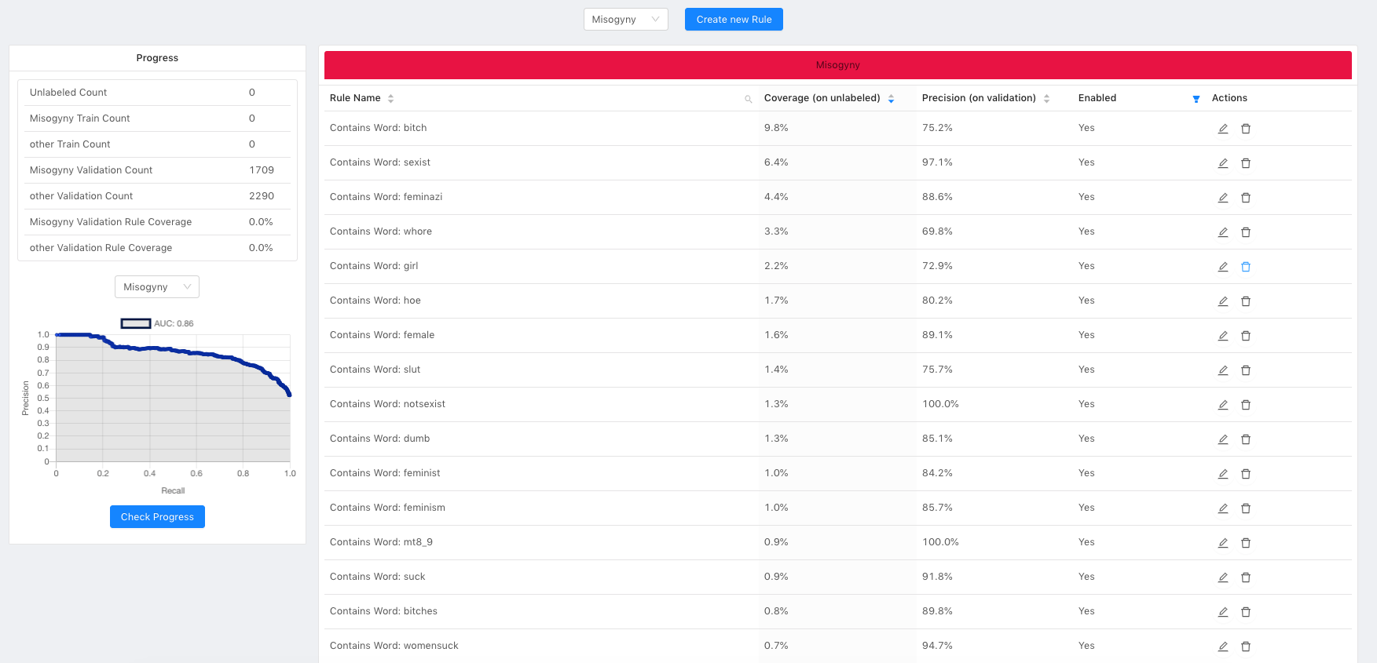Click the Create new Rule button

click(734, 20)
